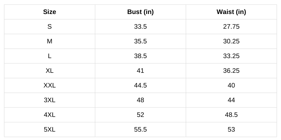Select the XL size cell
This screenshot has width=281, height=140.
coord(50,71)
